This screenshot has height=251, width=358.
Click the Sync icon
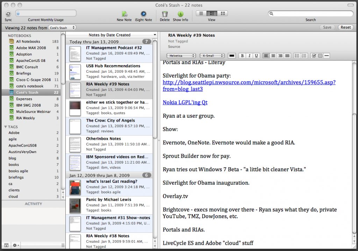coord(8,14)
